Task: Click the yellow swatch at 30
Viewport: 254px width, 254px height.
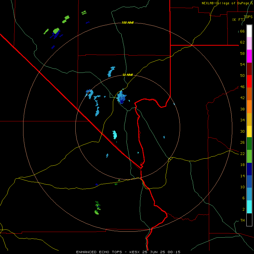Action: tap(249, 131)
